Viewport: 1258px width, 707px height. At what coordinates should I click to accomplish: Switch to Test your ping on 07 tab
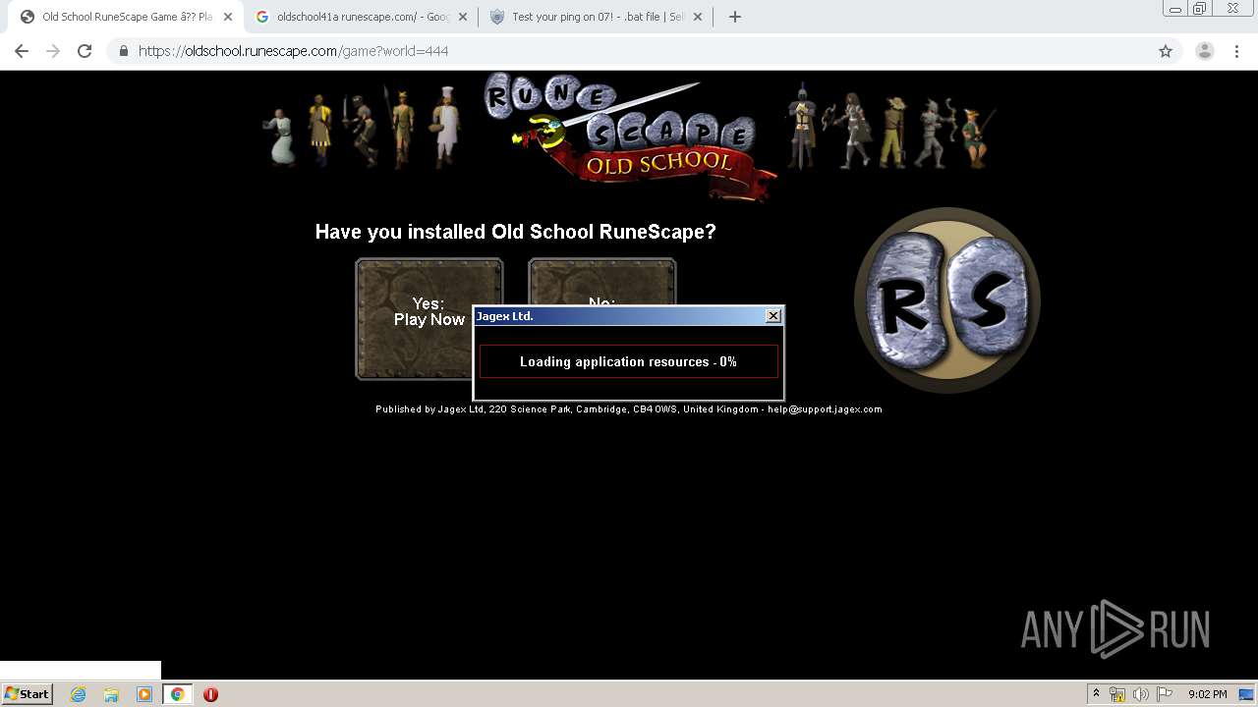(x=596, y=17)
